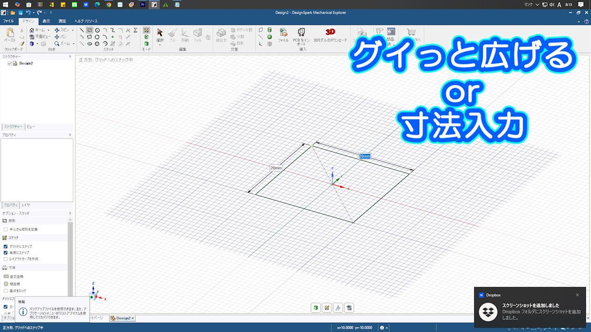
Task: Click the Dropbox screenshot added message
Action: pos(531,305)
